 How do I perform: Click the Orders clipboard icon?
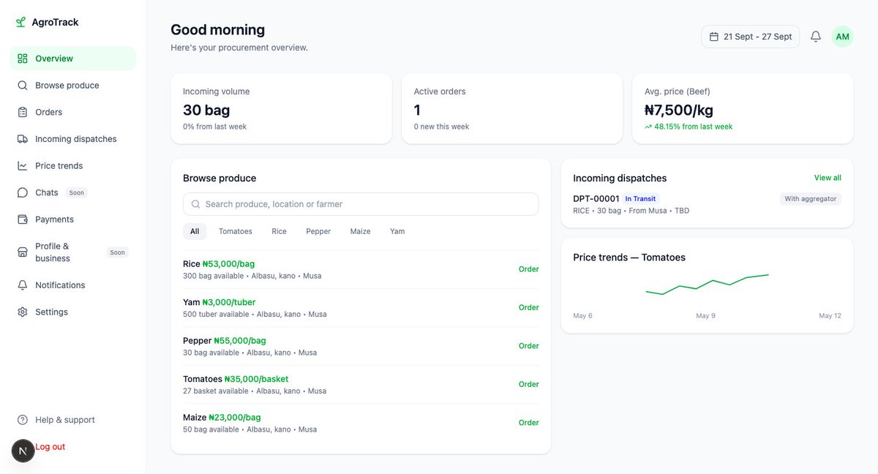tap(23, 112)
